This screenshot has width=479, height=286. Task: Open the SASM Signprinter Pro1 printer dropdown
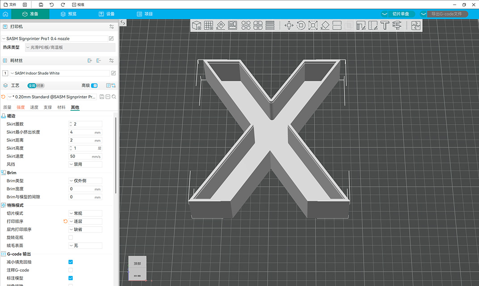click(56, 39)
